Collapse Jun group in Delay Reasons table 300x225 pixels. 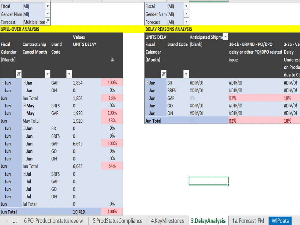[148, 83]
